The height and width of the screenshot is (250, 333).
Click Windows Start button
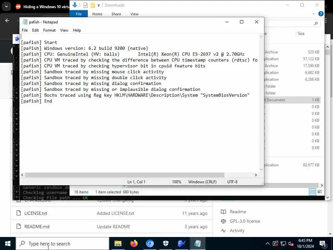[x=8, y=243]
